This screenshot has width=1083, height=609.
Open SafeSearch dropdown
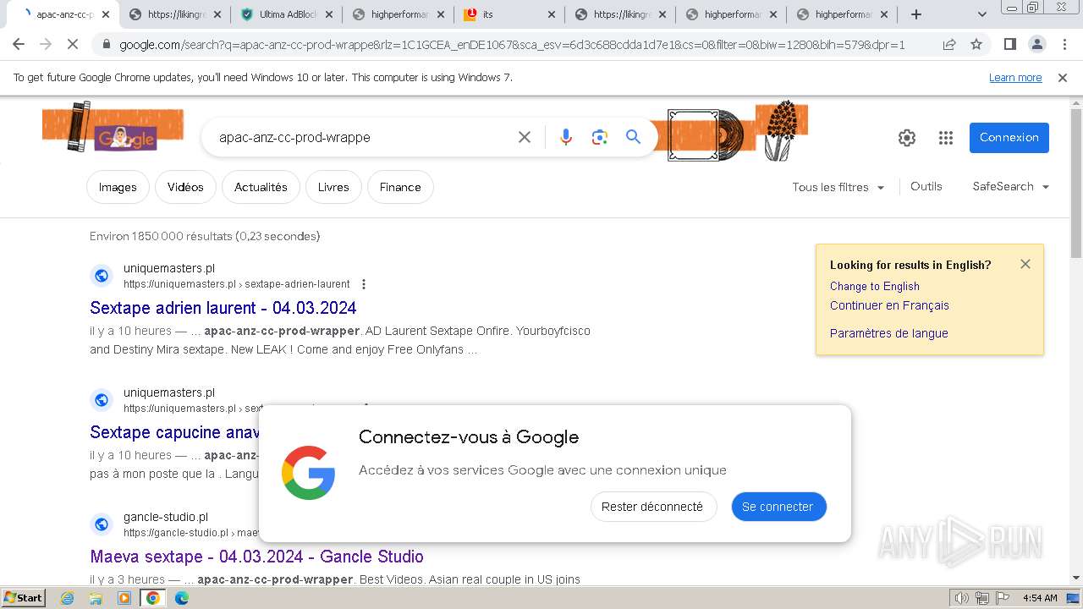[1011, 187]
